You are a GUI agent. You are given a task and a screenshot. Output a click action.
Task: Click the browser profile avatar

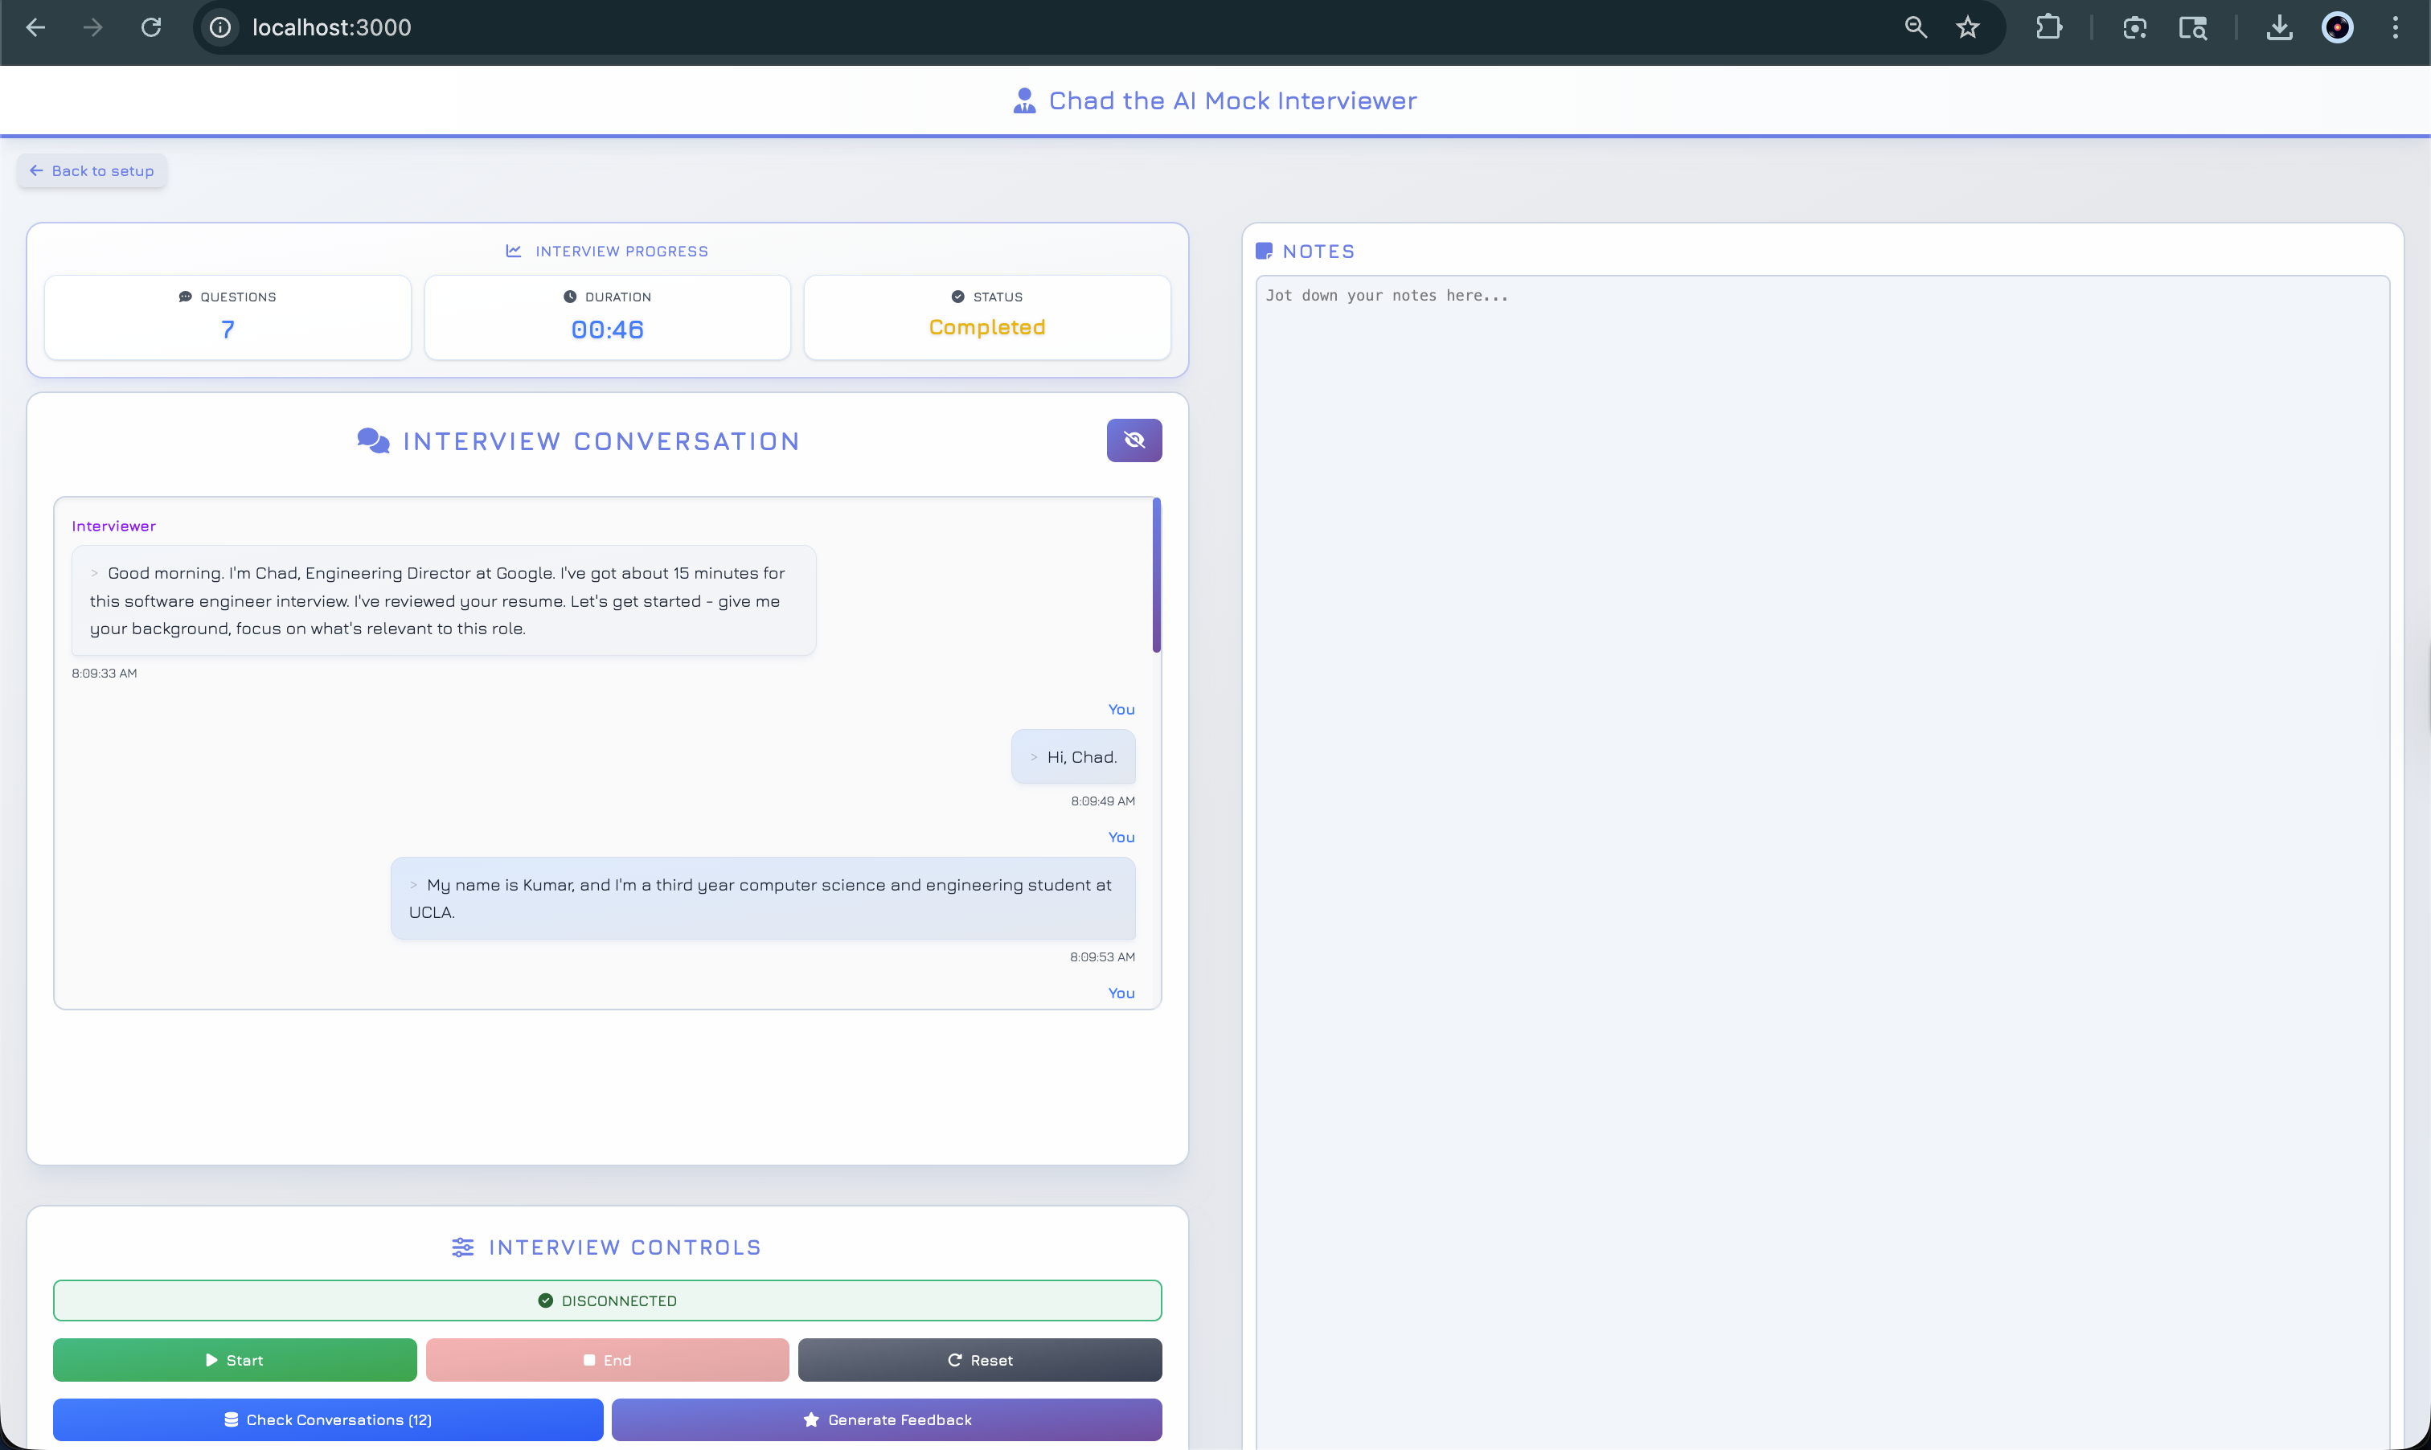click(2336, 27)
